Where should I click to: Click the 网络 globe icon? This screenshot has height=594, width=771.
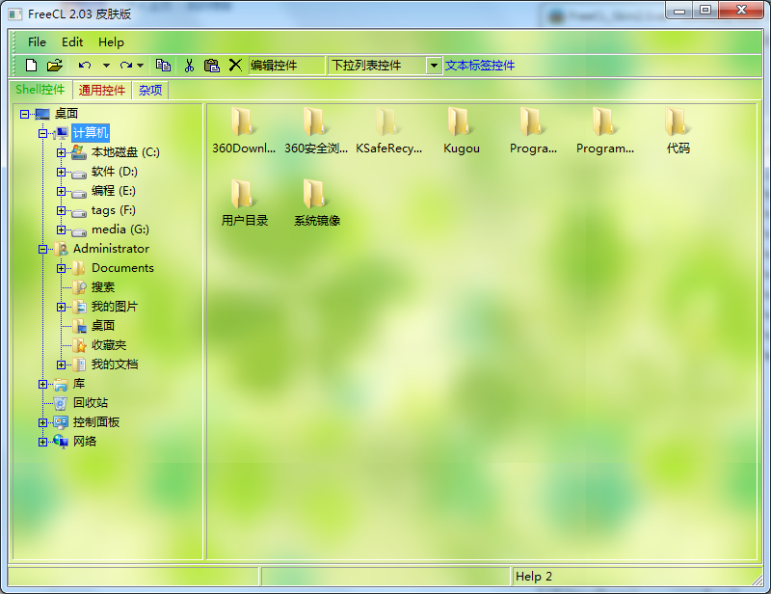(x=61, y=442)
